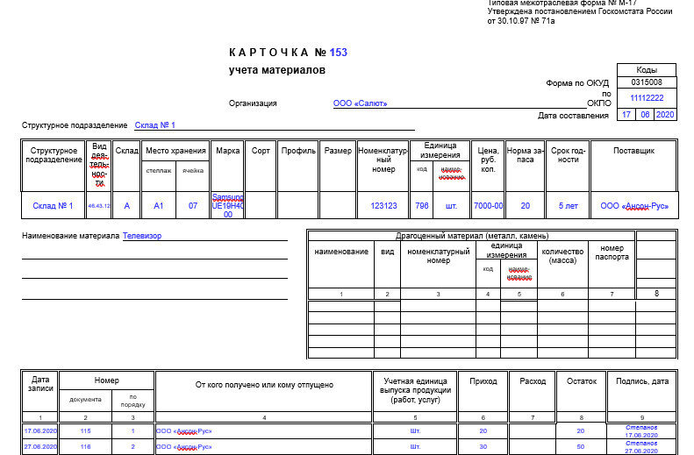Click the OKPO code 11112222
This screenshot has height=455, width=694.
(647, 98)
